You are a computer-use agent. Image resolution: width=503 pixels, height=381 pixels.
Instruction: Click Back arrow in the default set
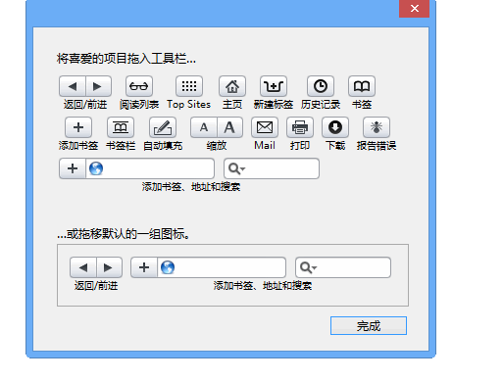(x=83, y=267)
